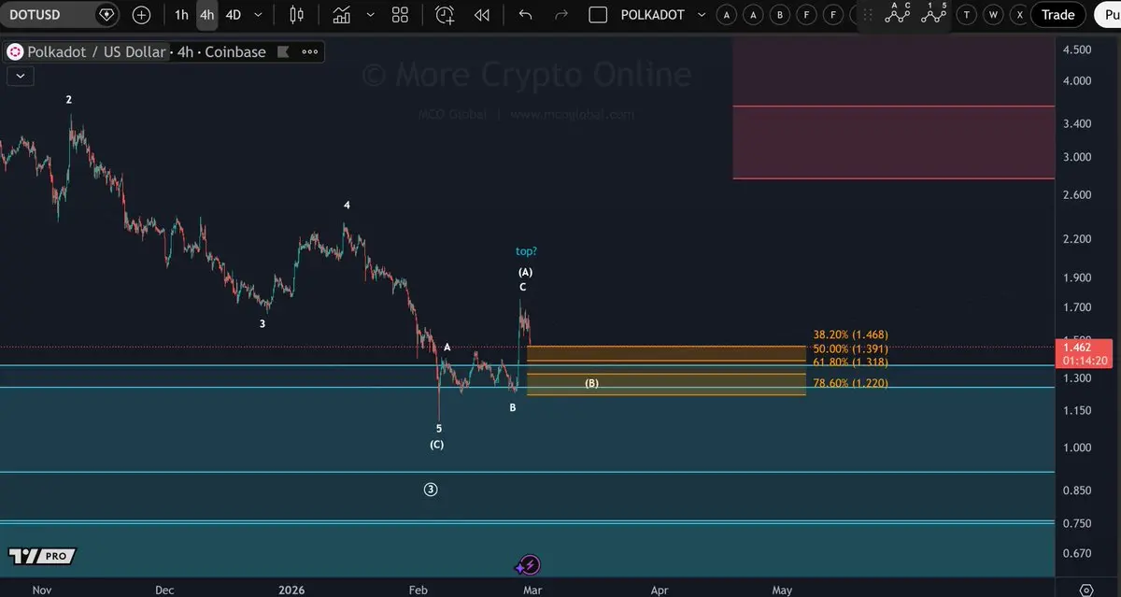Undo the last chart action
This screenshot has height=597, width=1121.
point(526,15)
